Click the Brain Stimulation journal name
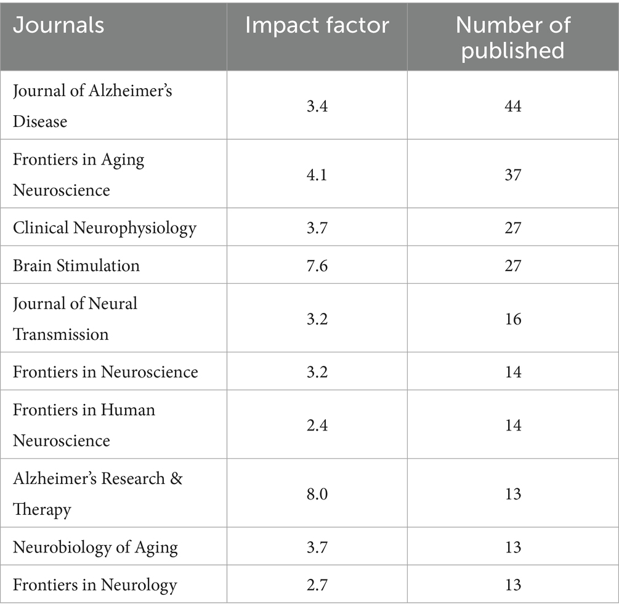 pos(76,265)
